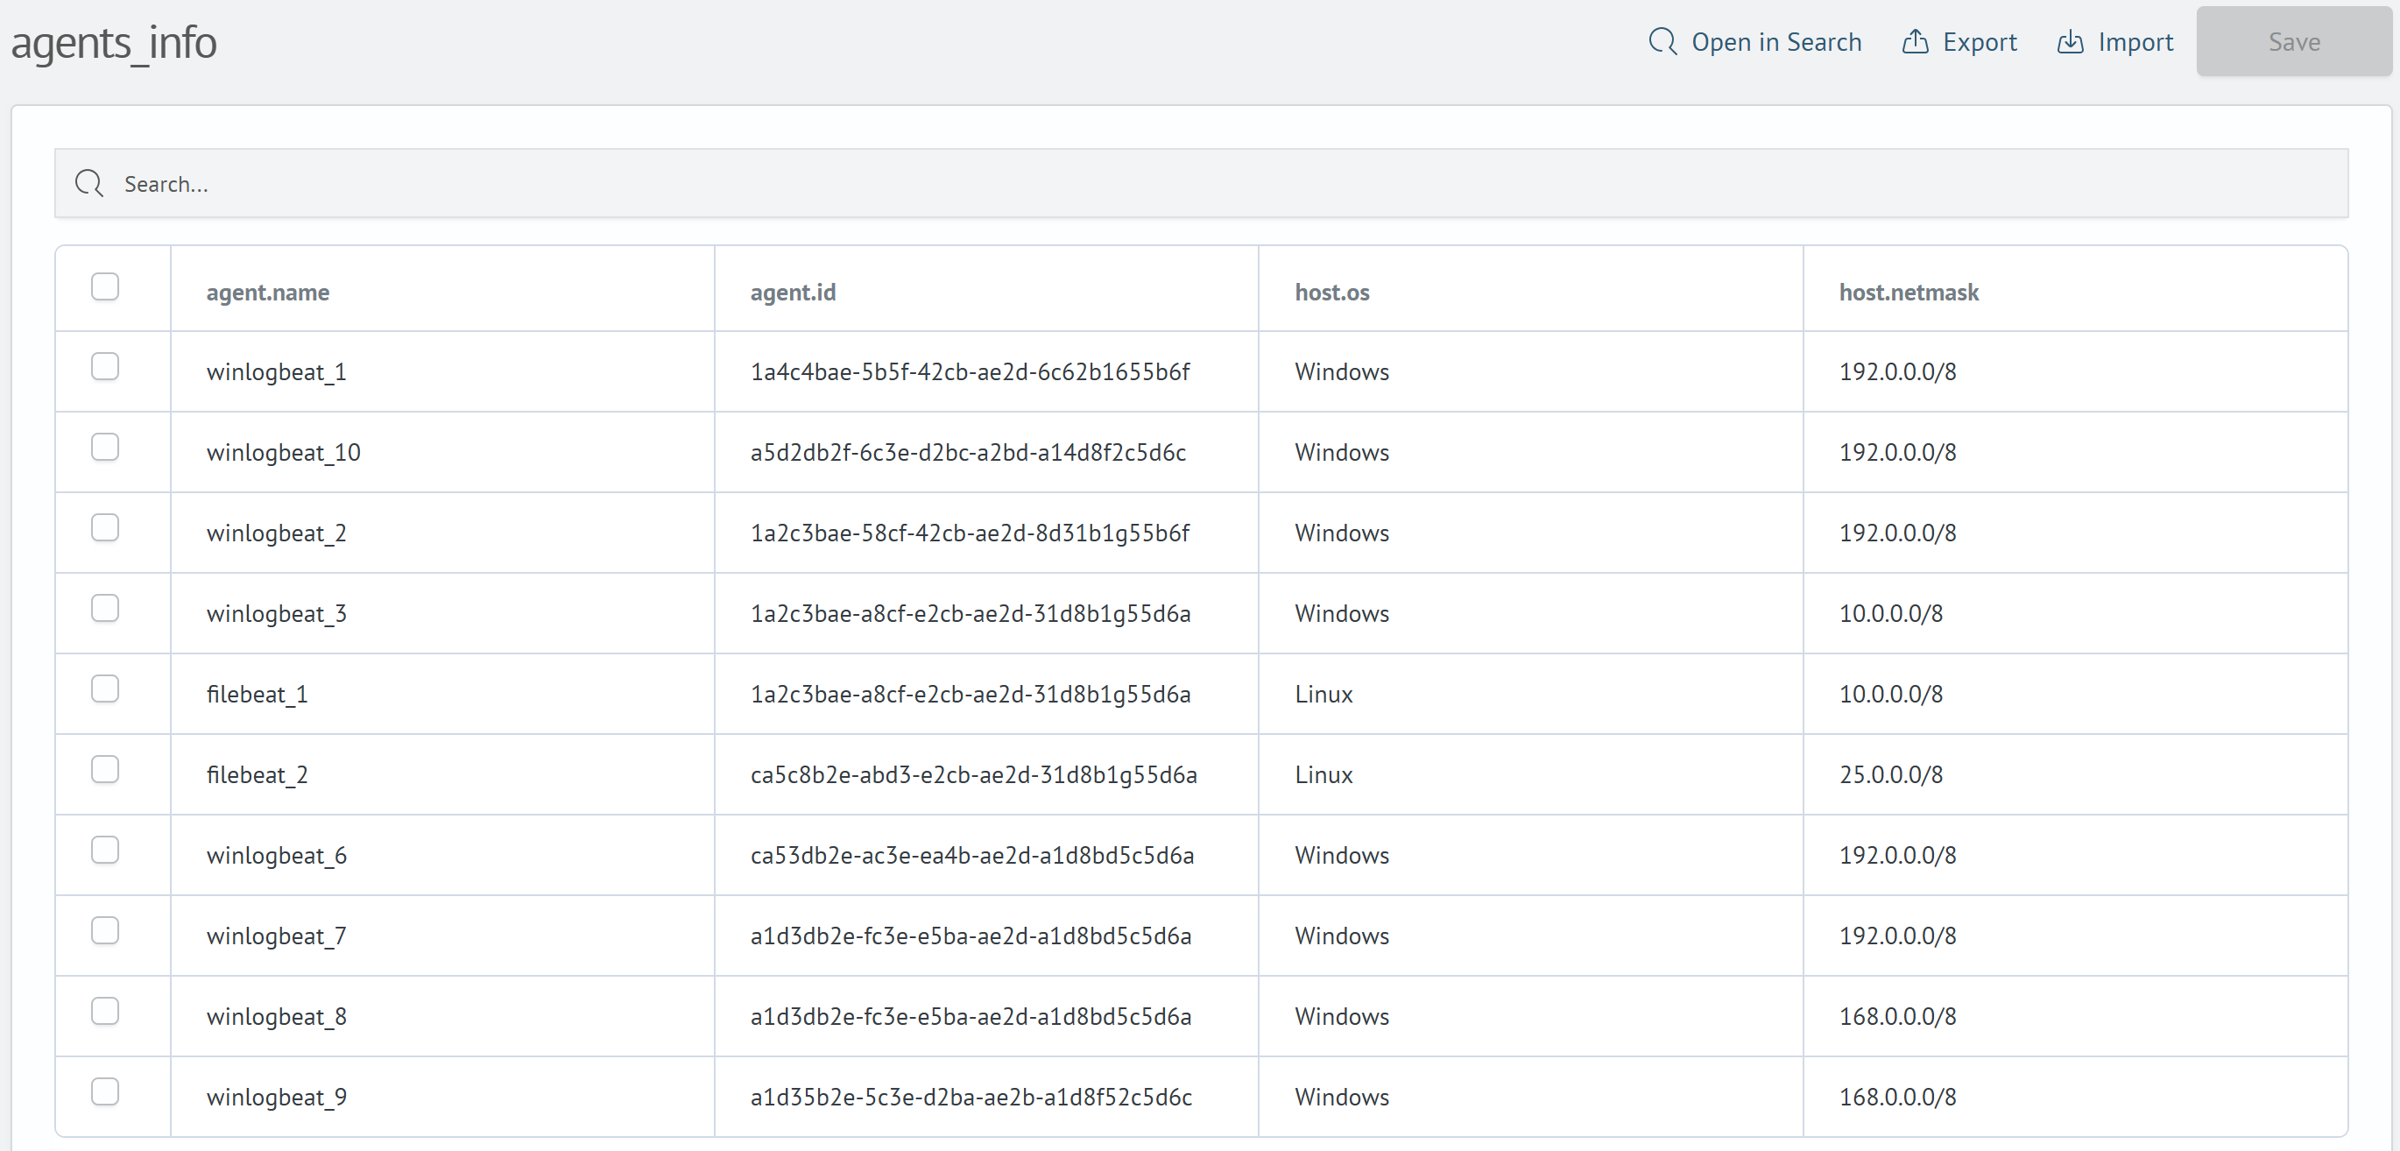This screenshot has width=2400, height=1151.
Task: Click the host.os column header
Action: [x=1332, y=292]
